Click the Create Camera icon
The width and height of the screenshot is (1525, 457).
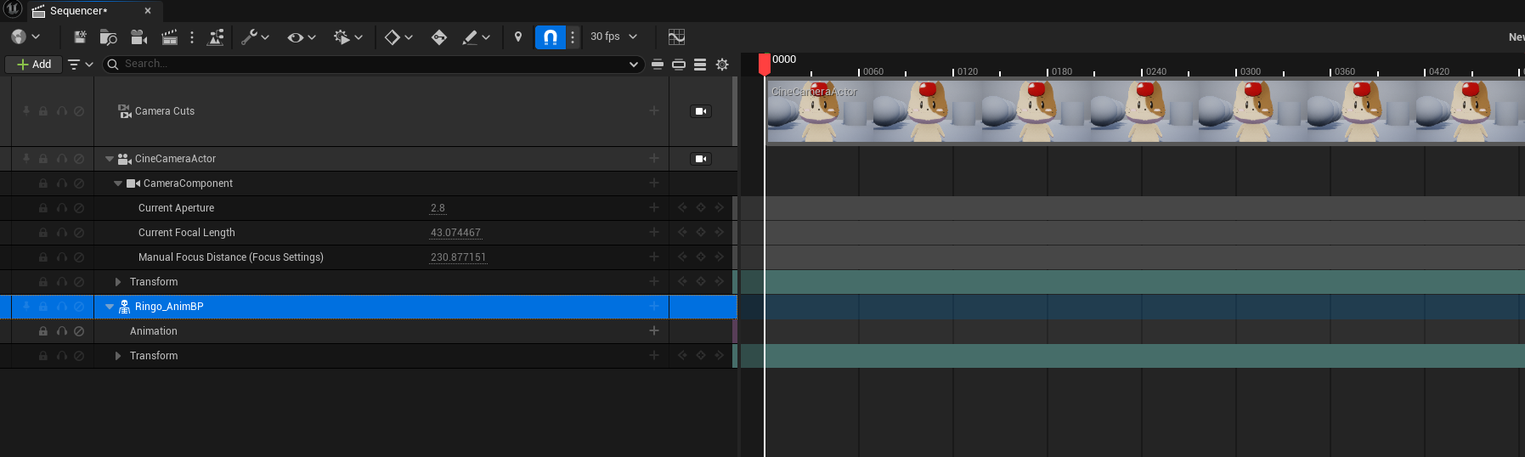(x=138, y=37)
